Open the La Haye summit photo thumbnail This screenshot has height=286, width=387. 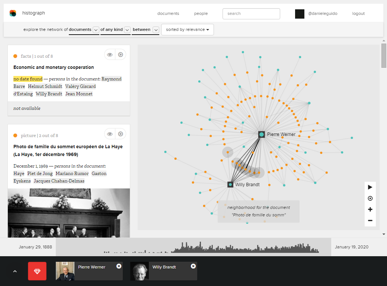(69, 213)
